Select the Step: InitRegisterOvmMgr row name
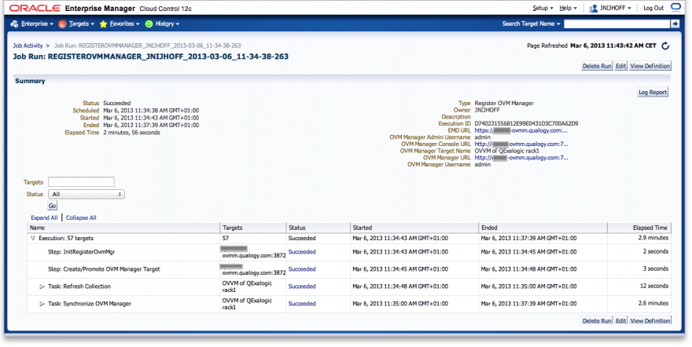 click(x=81, y=252)
